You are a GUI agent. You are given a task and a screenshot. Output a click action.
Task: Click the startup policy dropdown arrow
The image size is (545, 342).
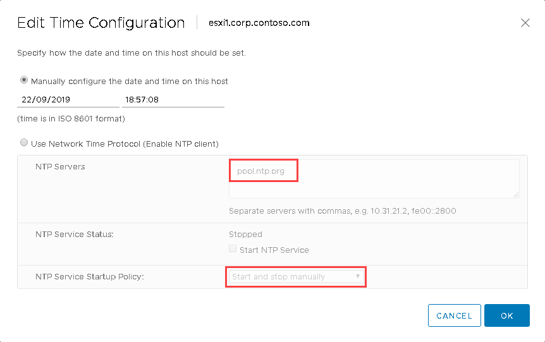357,276
